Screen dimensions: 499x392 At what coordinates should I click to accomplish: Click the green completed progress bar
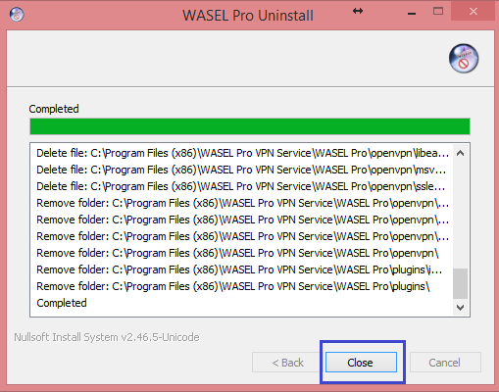pos(250,126)
